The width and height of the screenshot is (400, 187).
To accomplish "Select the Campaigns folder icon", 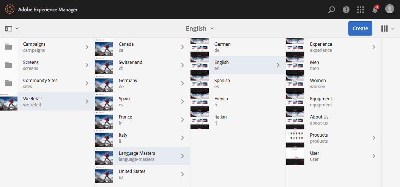I will pos(8,47).
